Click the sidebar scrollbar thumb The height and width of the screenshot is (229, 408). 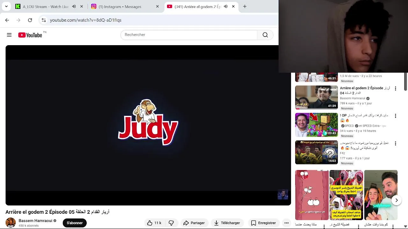pyautogui.click(x=405, y=81)
